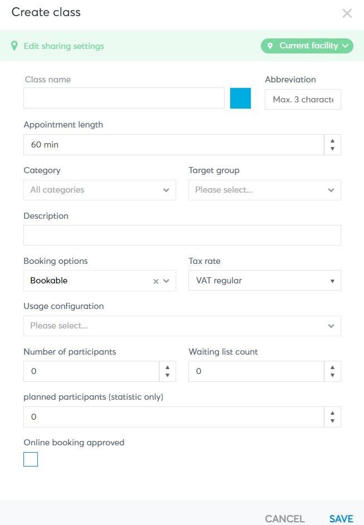Open the Target group selector
This screenshot has height=525, width=364.
coord(264,190)
